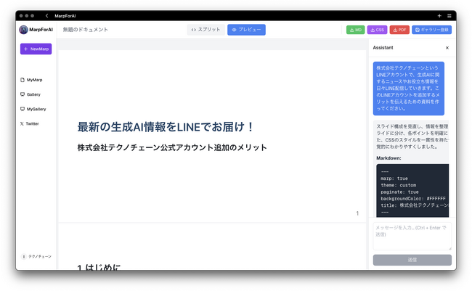Click the blue user message bubble
Screen dimensions: 472x291
point(409,89)
